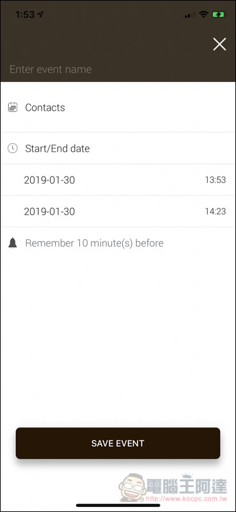The width and height of the screenshot is (236, 512).
Task: Open the Contacts calendar selector
Action: click(118, 108)
